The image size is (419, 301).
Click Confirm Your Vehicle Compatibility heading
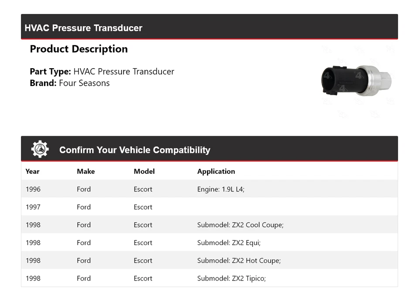point(134,150)
